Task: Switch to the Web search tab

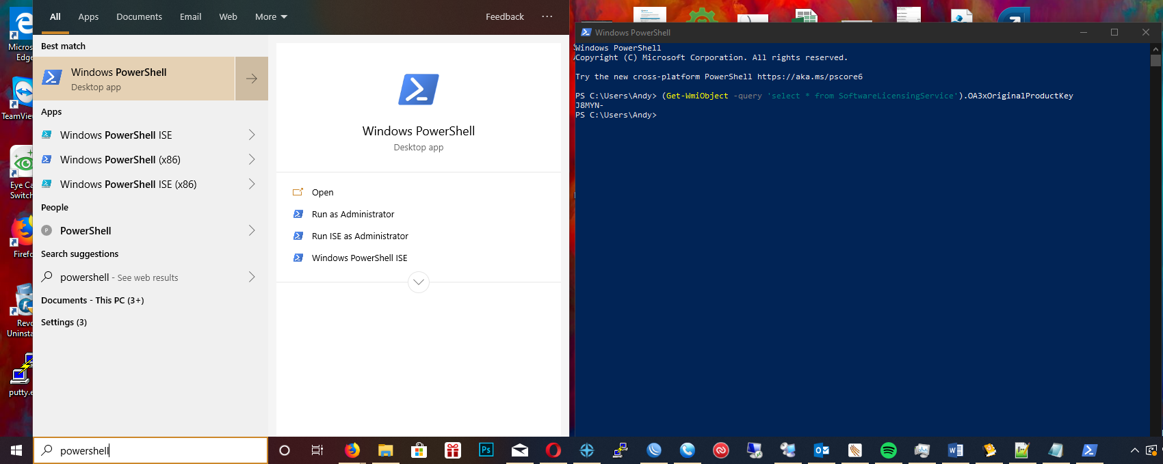Action: pyautogui.click(x=228, y=16)
